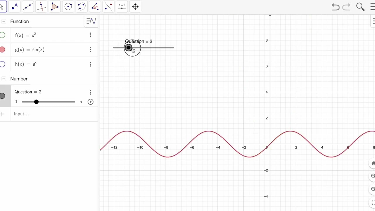Click the slider minimum value 1

[16, 102]
